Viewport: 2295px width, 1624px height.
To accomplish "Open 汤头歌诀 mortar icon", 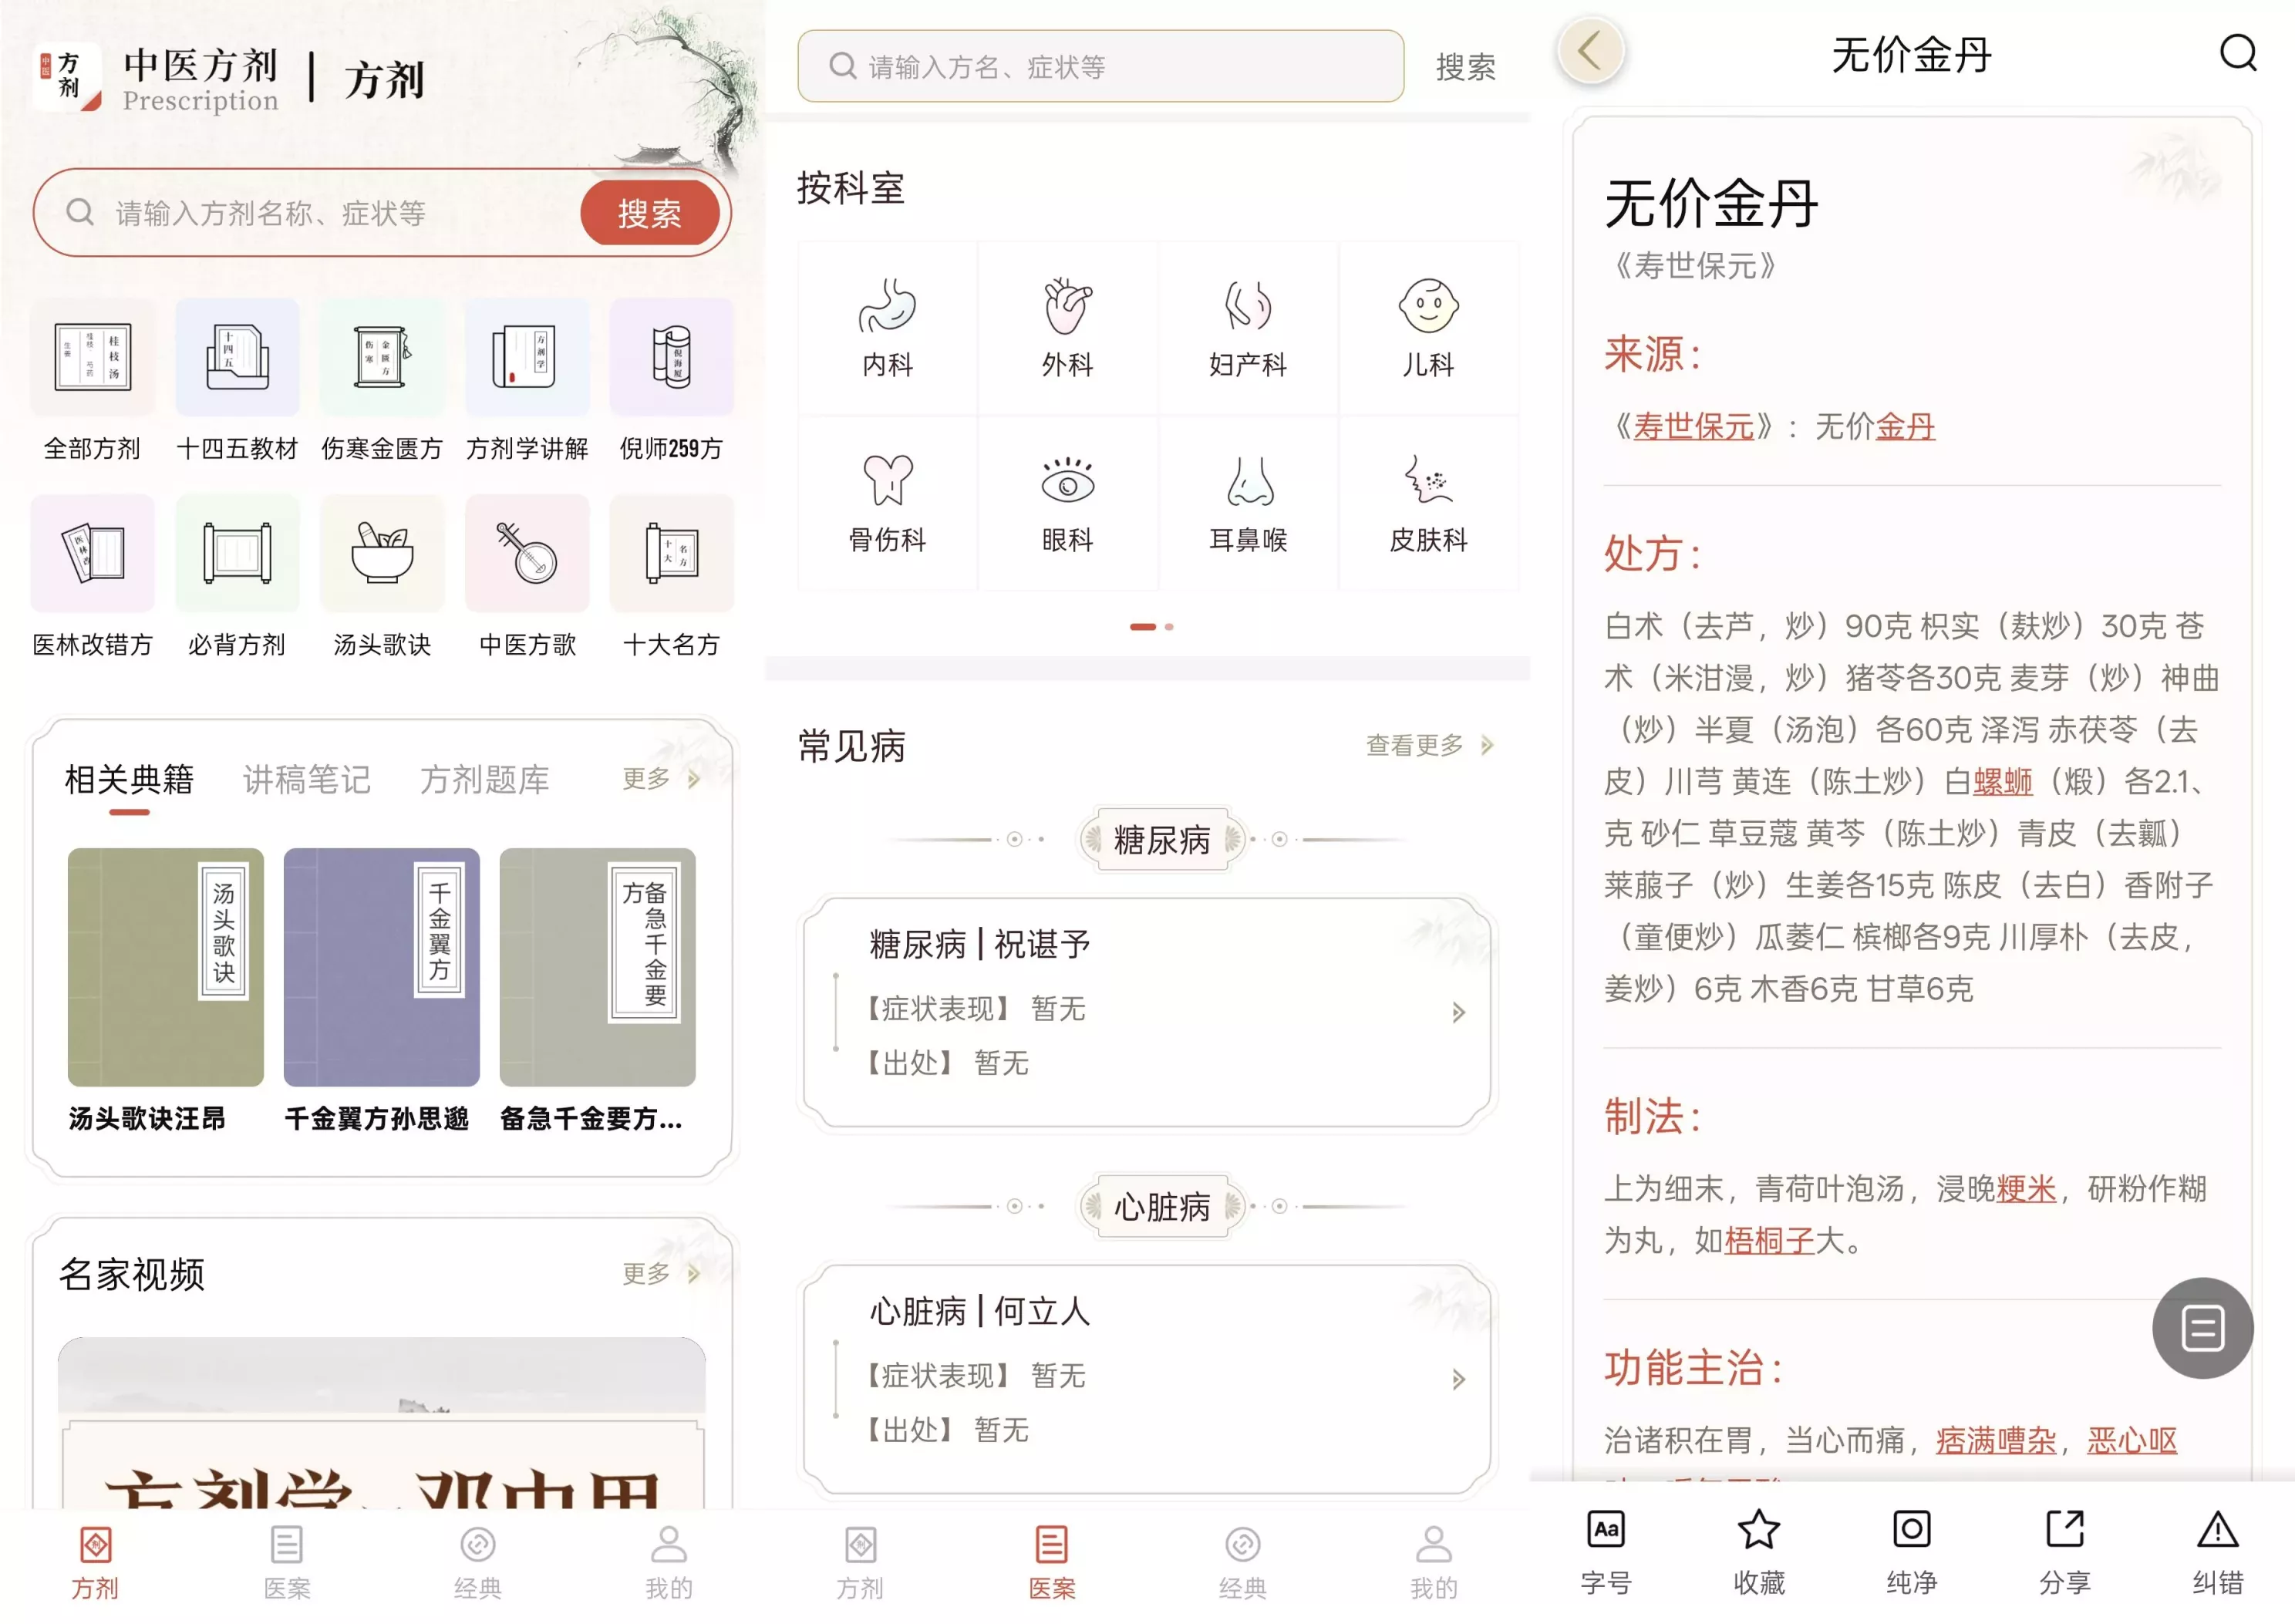I will click(x=382, y=553).
